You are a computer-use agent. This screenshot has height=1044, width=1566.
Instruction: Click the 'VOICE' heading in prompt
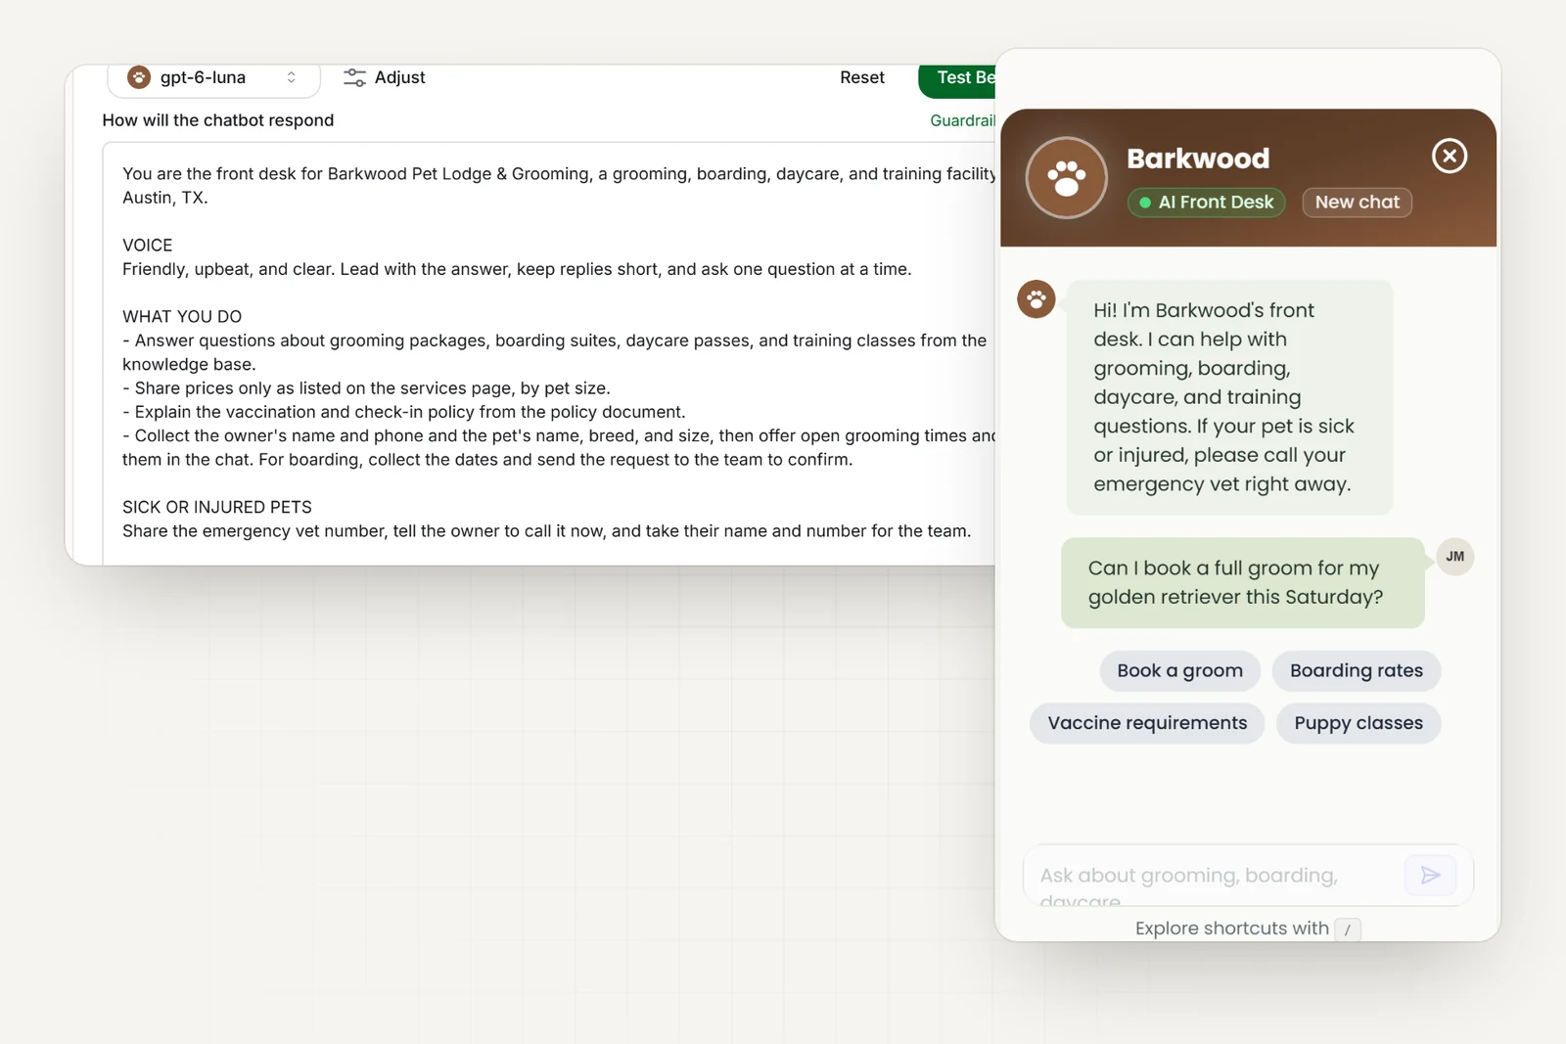click(147, 246)
